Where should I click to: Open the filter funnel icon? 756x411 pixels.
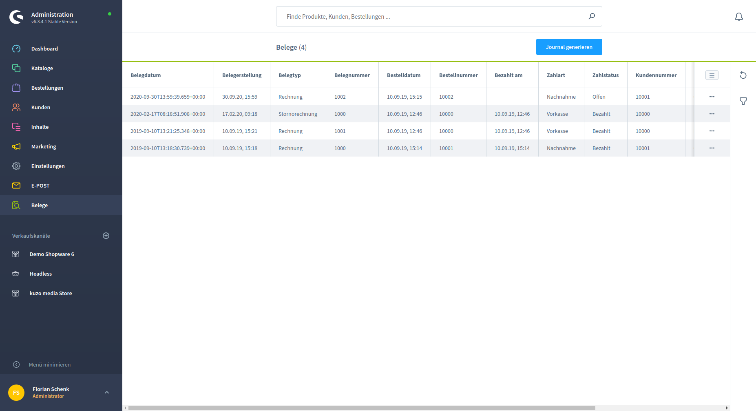tap(743, 101)
